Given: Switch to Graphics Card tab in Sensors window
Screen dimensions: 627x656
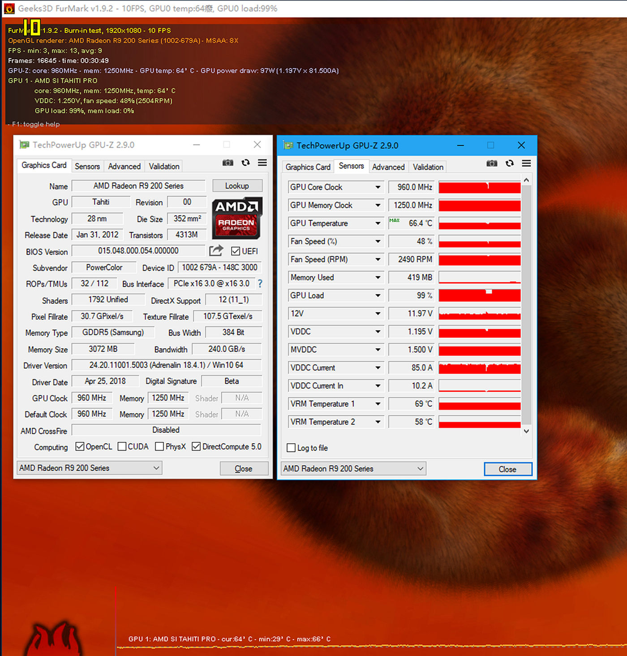Looking at the screenshot, I should [308, 167].
